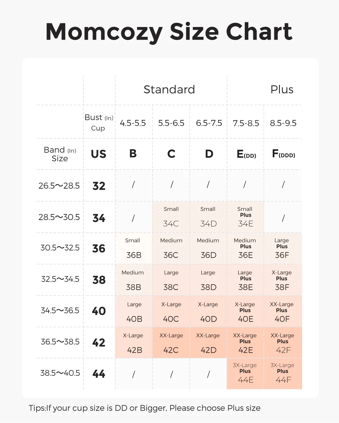The height and width of the screenshot is (423, 339).
Task: Choose the 38D Large size cell
Action: coord(208,280)
